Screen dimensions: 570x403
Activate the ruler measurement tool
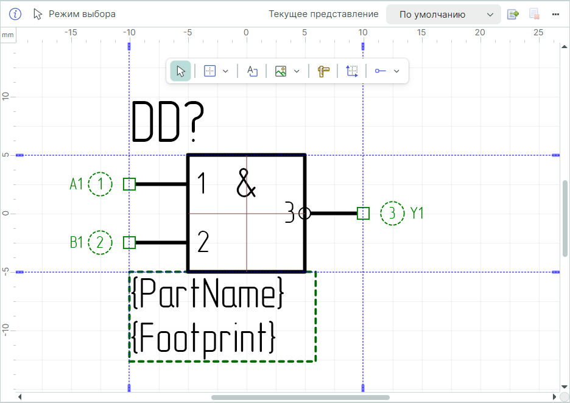[323, 71]
